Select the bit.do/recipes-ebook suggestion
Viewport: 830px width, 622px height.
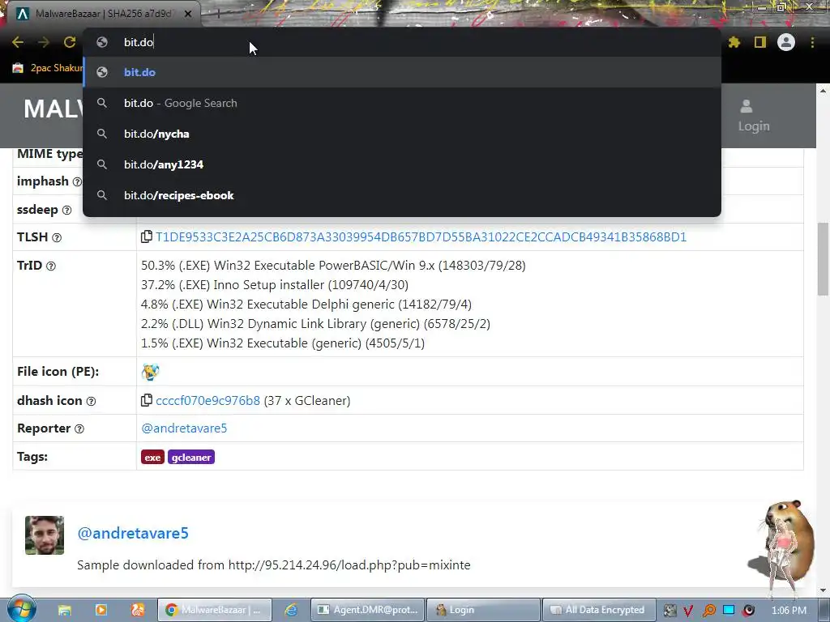402,195
